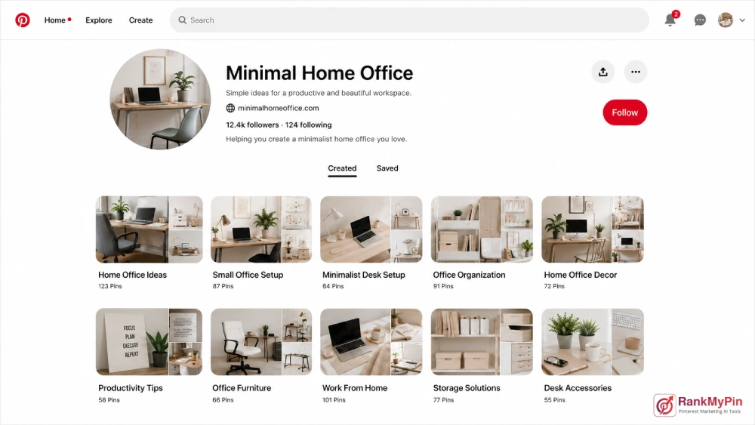Screen dimensions: 755x425
Task: Click the "Minimal Home Office" profile heading
Action: [319, 73]
